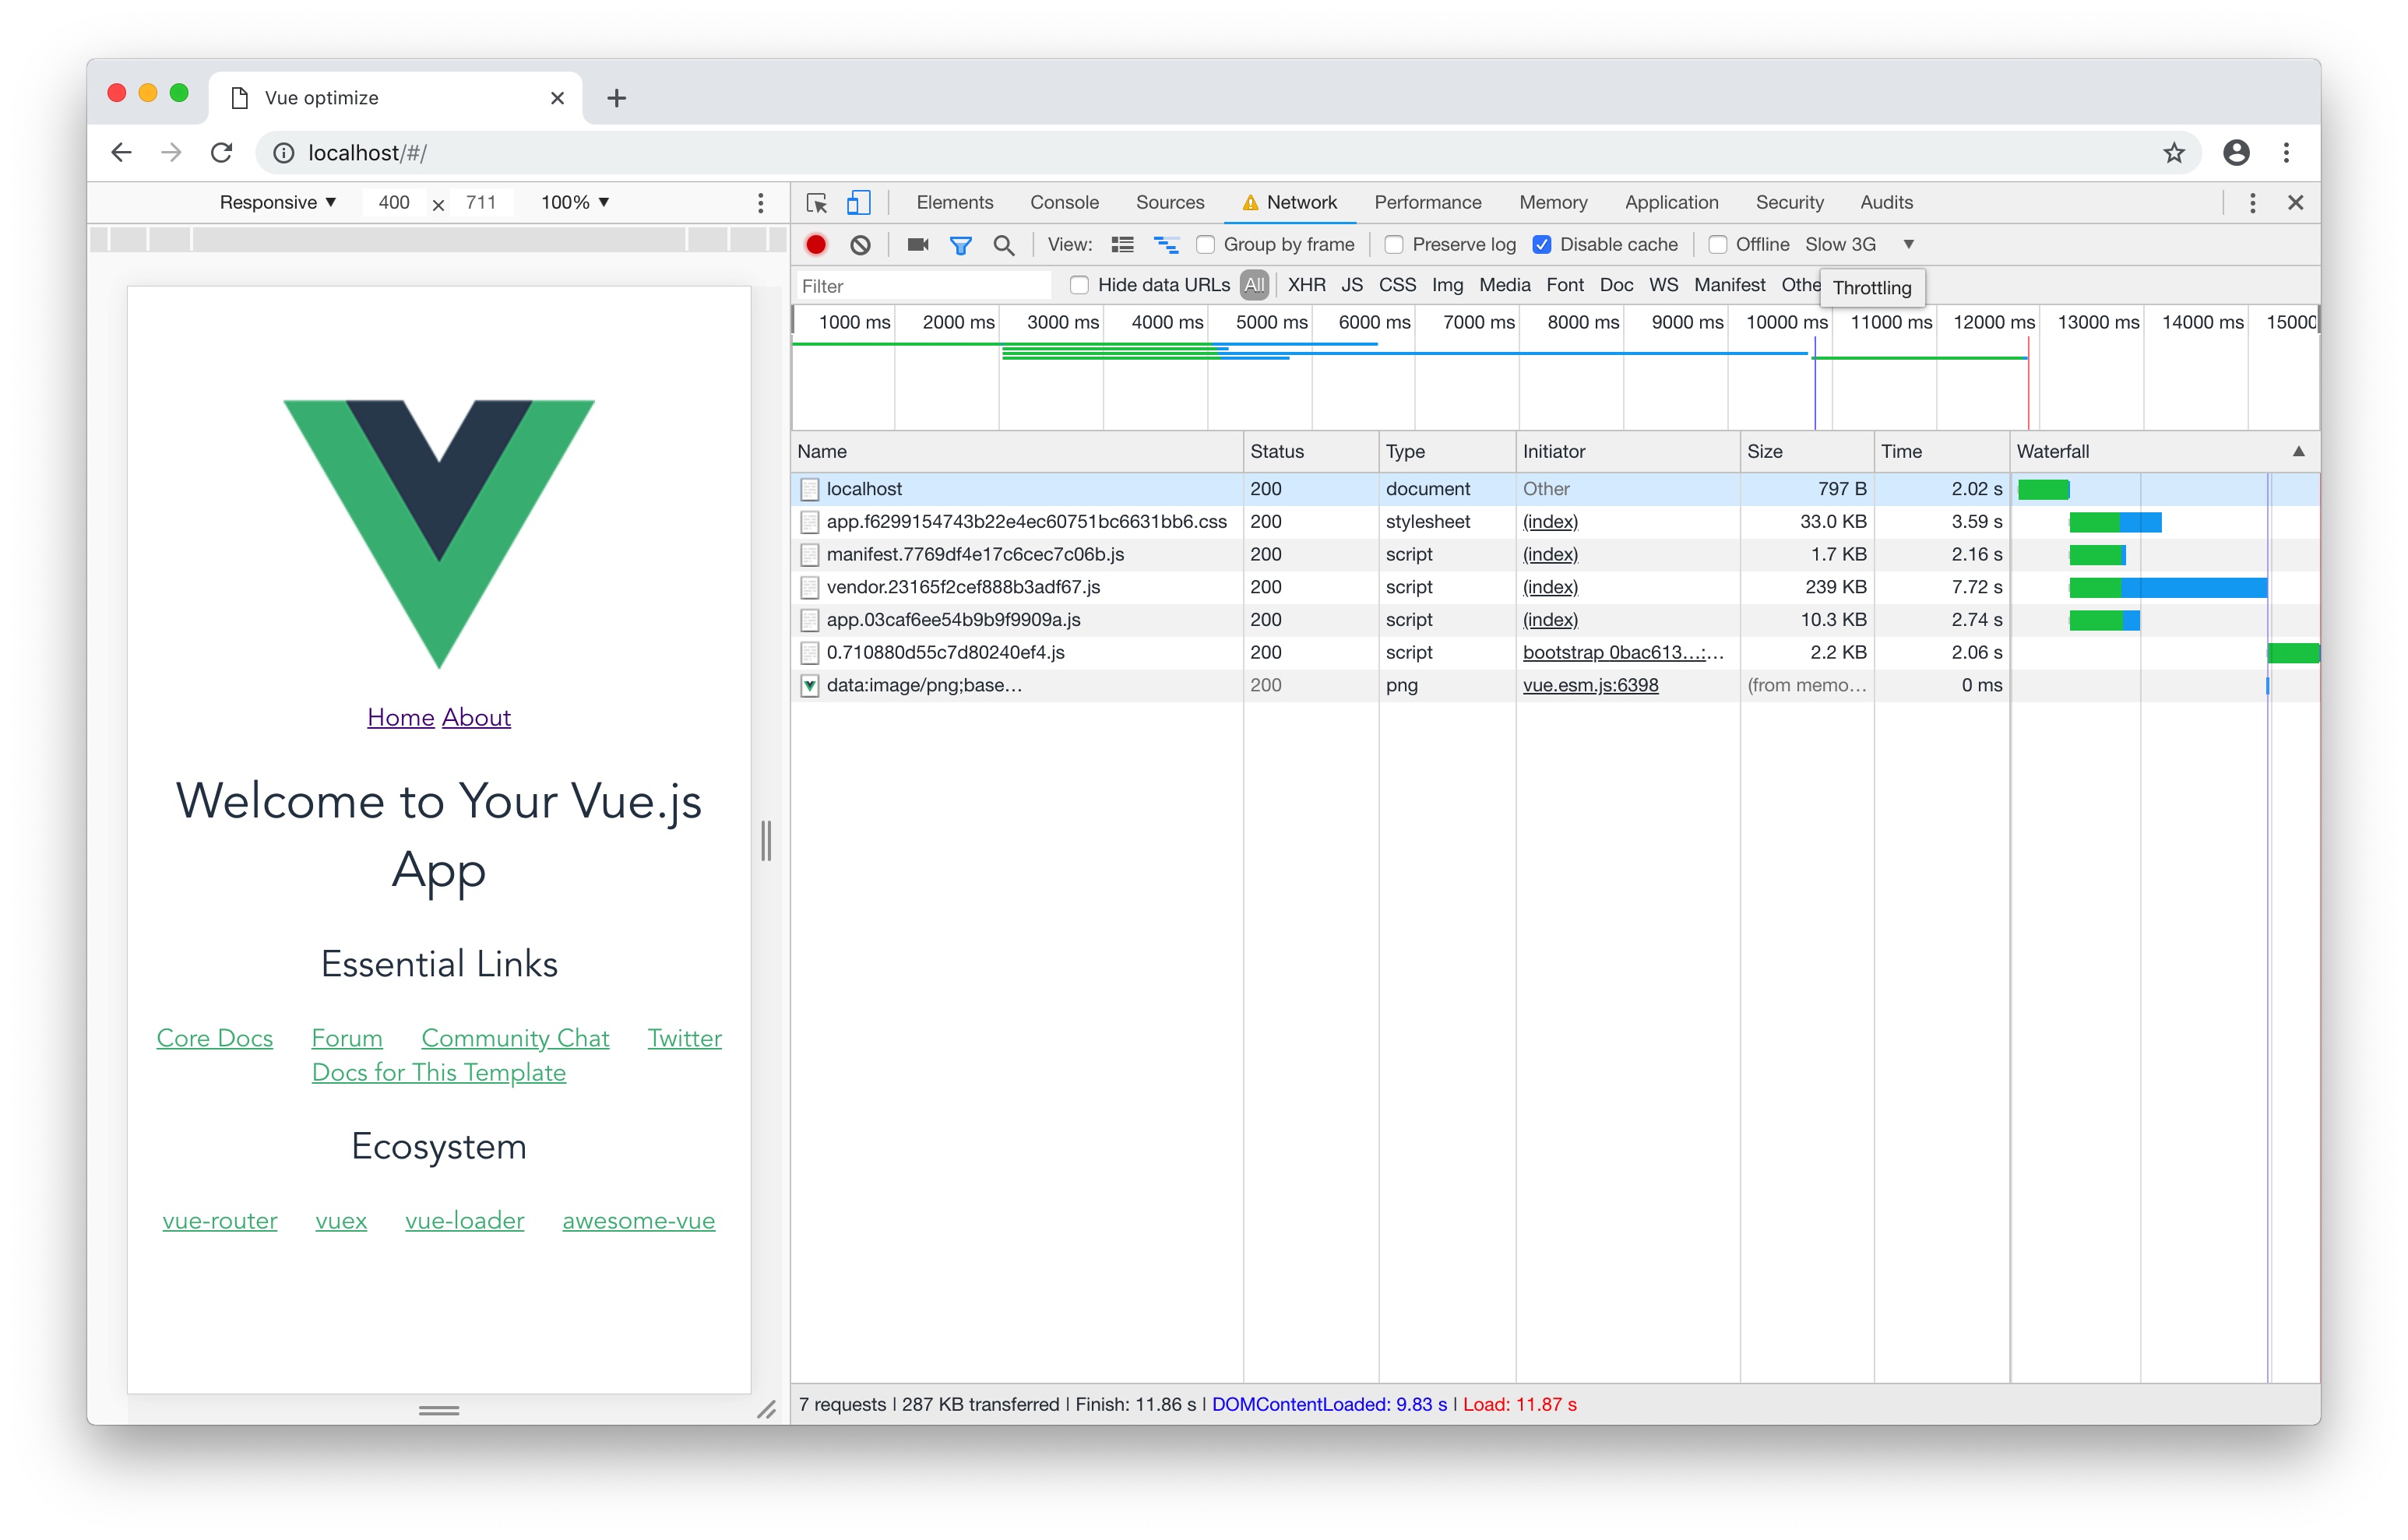Clear the network log
Viewport: 2408px width, 1540px height.
[860, 245]
